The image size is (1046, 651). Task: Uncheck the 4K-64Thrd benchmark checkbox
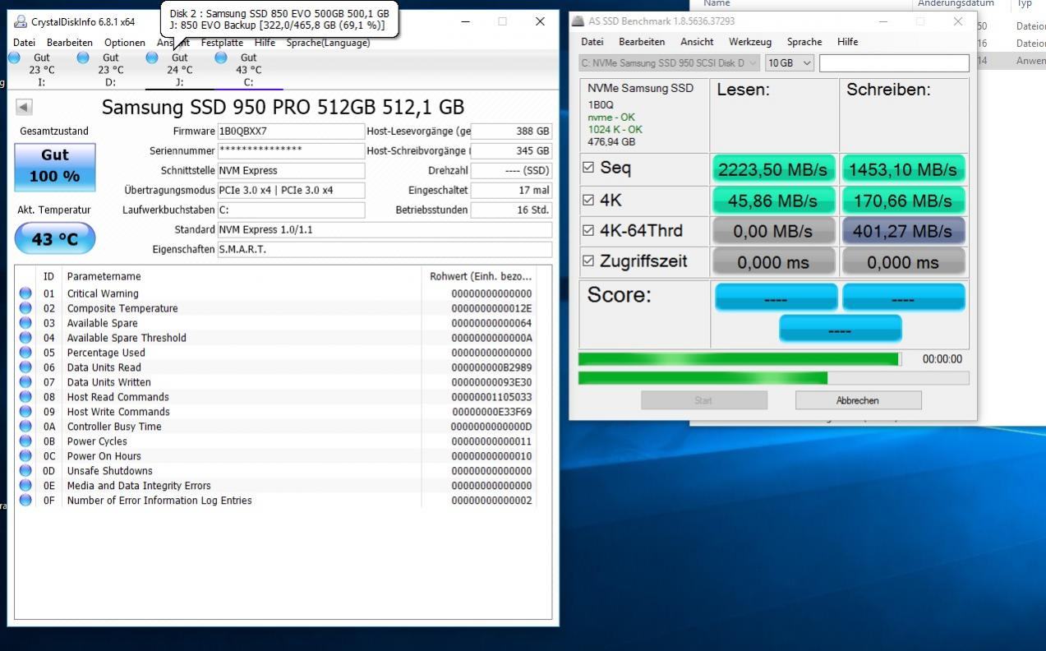(x=588, y=230)
